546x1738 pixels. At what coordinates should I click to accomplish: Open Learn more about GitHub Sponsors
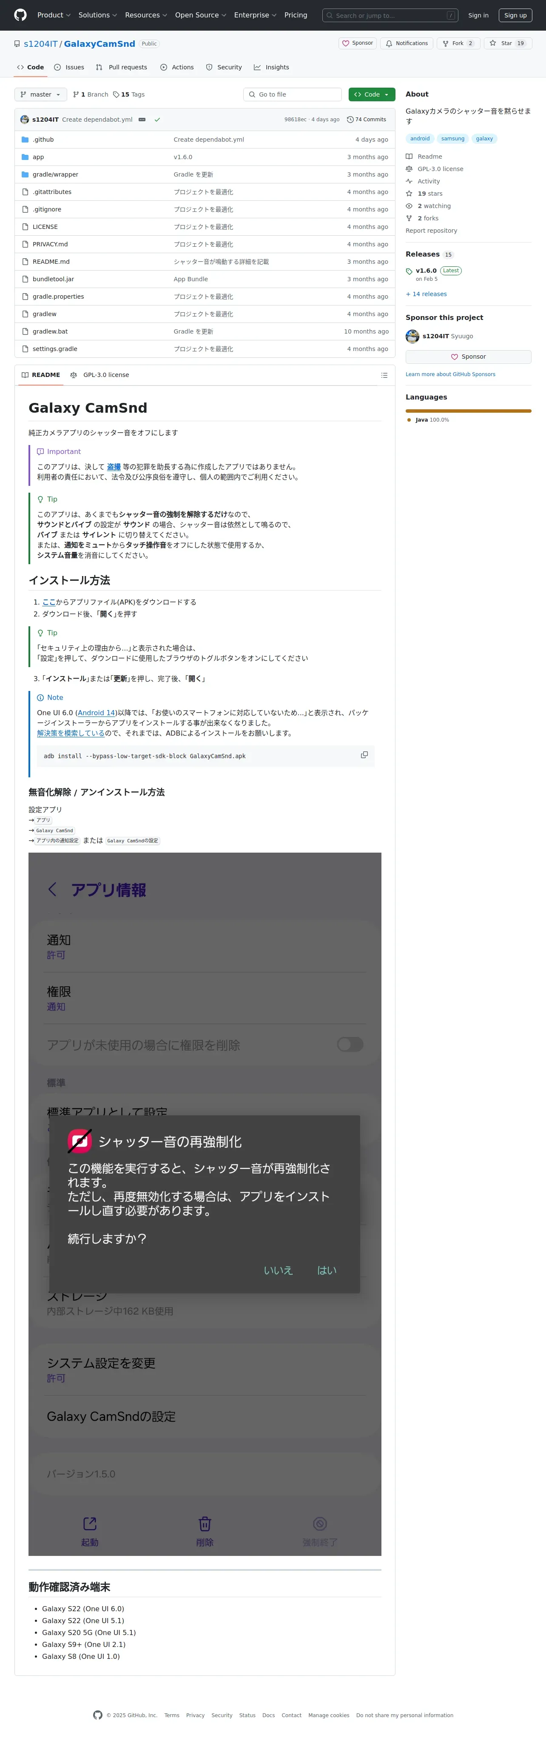450,374
